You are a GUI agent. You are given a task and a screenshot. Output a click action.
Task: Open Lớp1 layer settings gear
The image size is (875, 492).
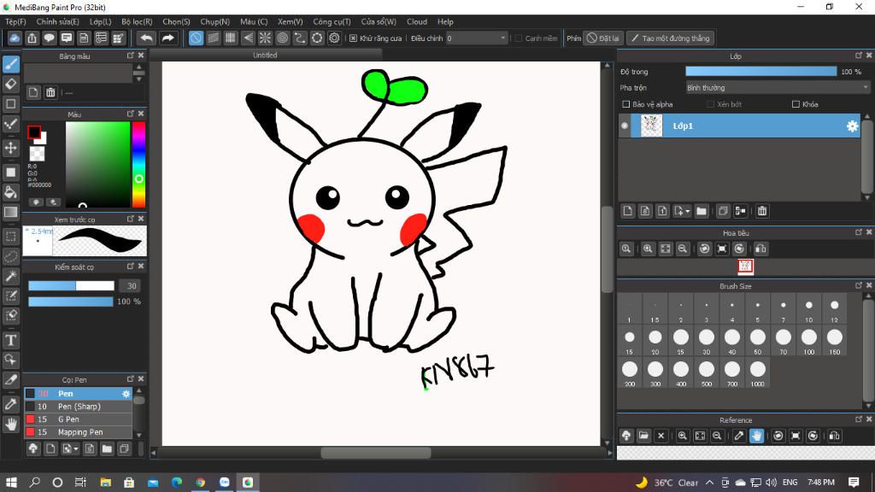pyautogui.click(x=852, y=126)
